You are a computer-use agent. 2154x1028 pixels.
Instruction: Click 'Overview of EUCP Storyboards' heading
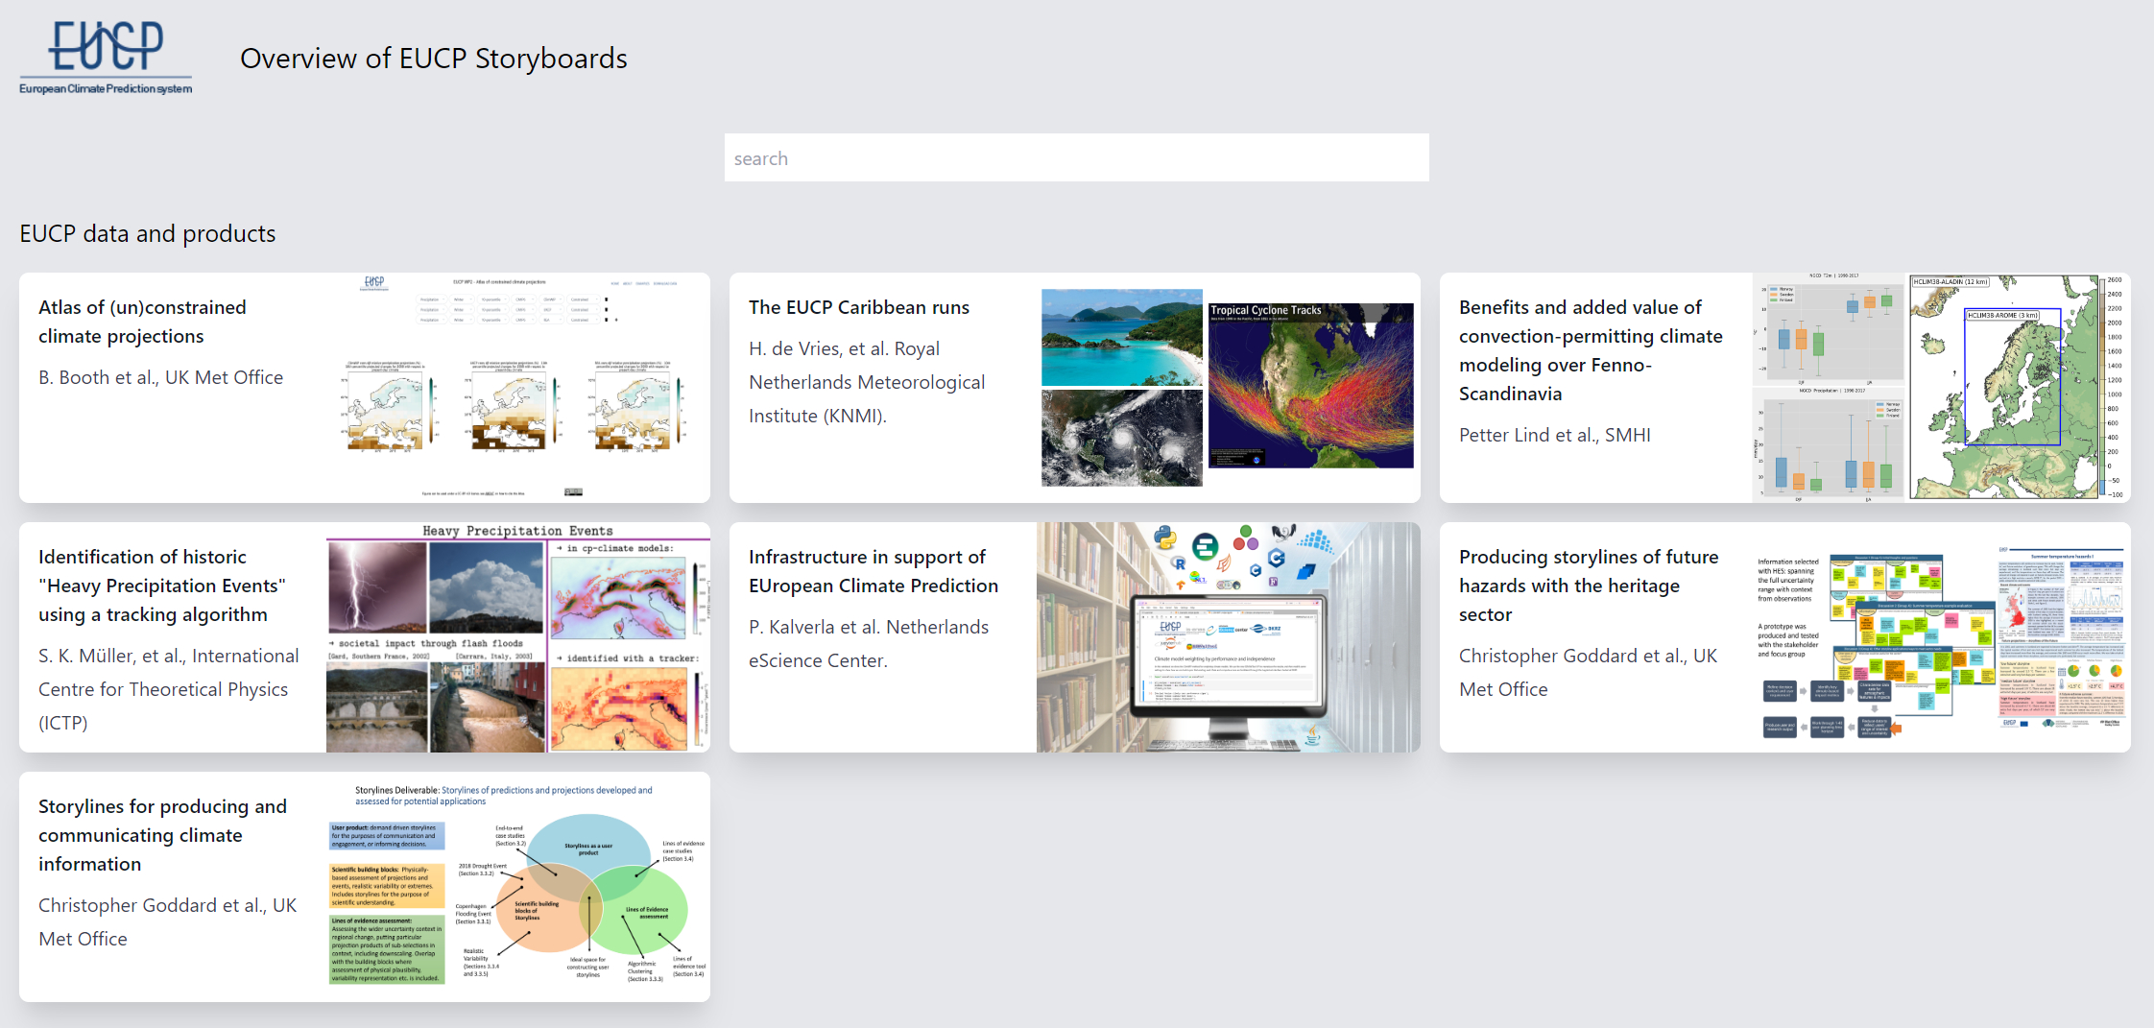(434, 59)
